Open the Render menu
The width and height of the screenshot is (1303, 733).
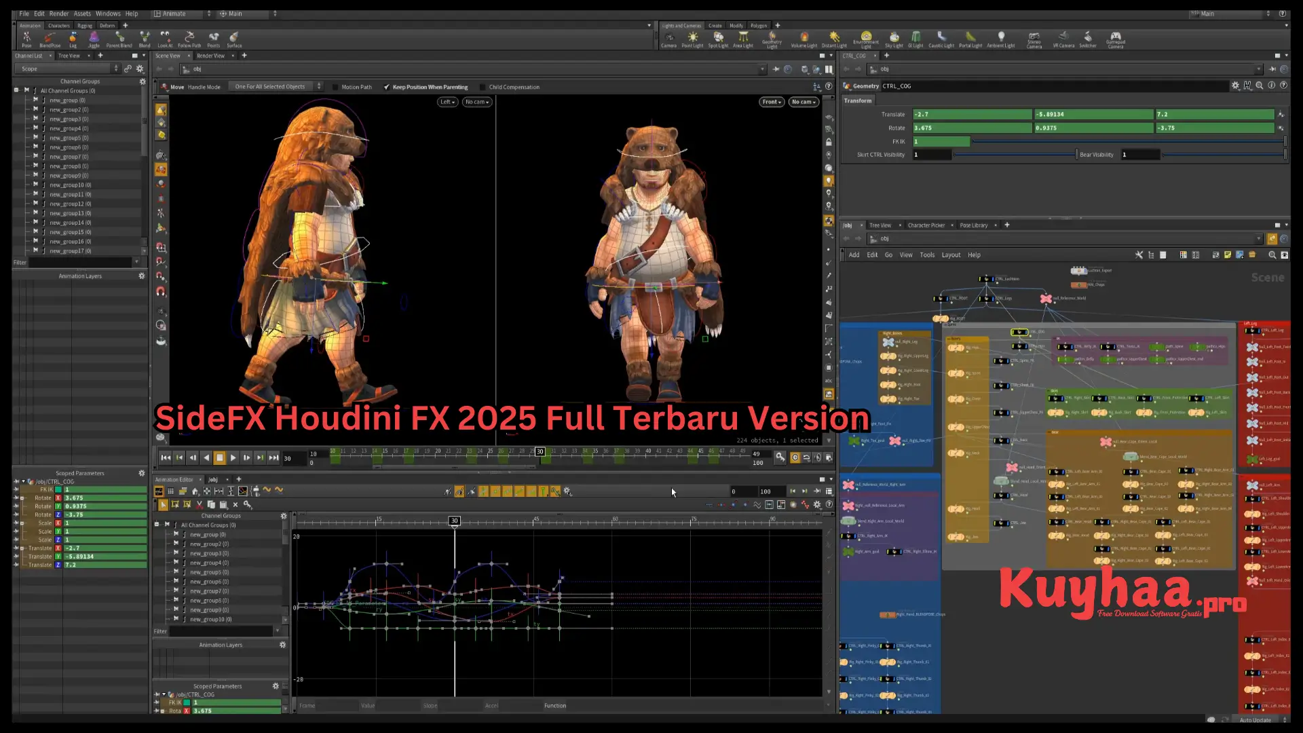pos(59,13)
